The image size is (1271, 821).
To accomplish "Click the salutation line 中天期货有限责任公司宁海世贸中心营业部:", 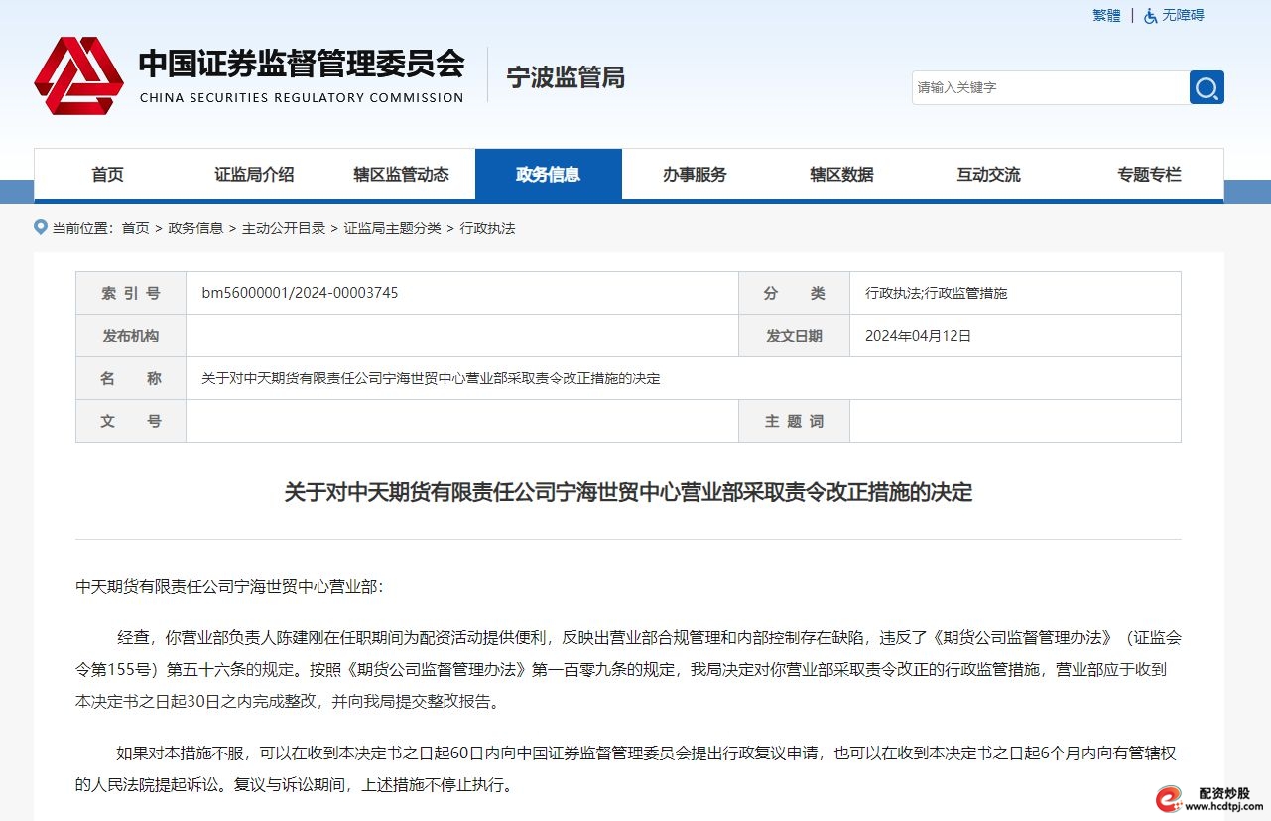I will tap(229, 586).
